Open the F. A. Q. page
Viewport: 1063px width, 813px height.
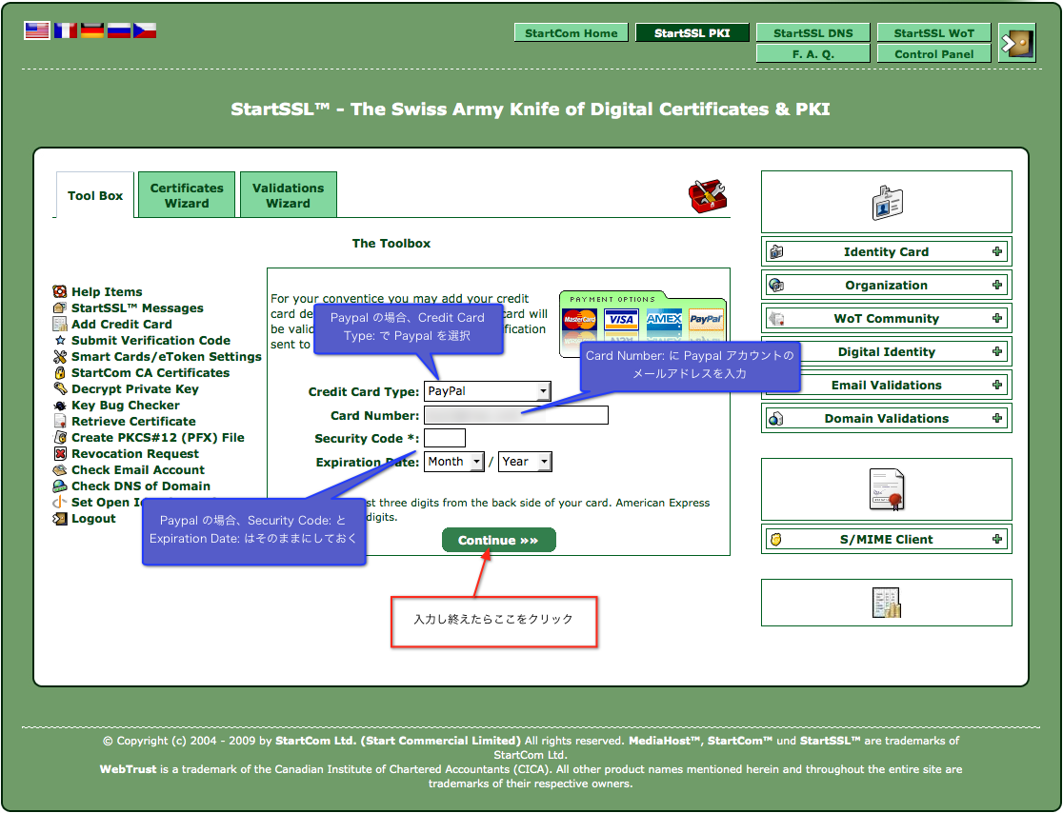[812, 53]
